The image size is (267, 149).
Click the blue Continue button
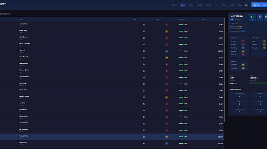pyautogui.click(x=259, y=5)
